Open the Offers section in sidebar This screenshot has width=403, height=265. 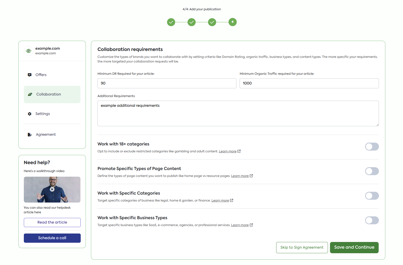[41, 75]
